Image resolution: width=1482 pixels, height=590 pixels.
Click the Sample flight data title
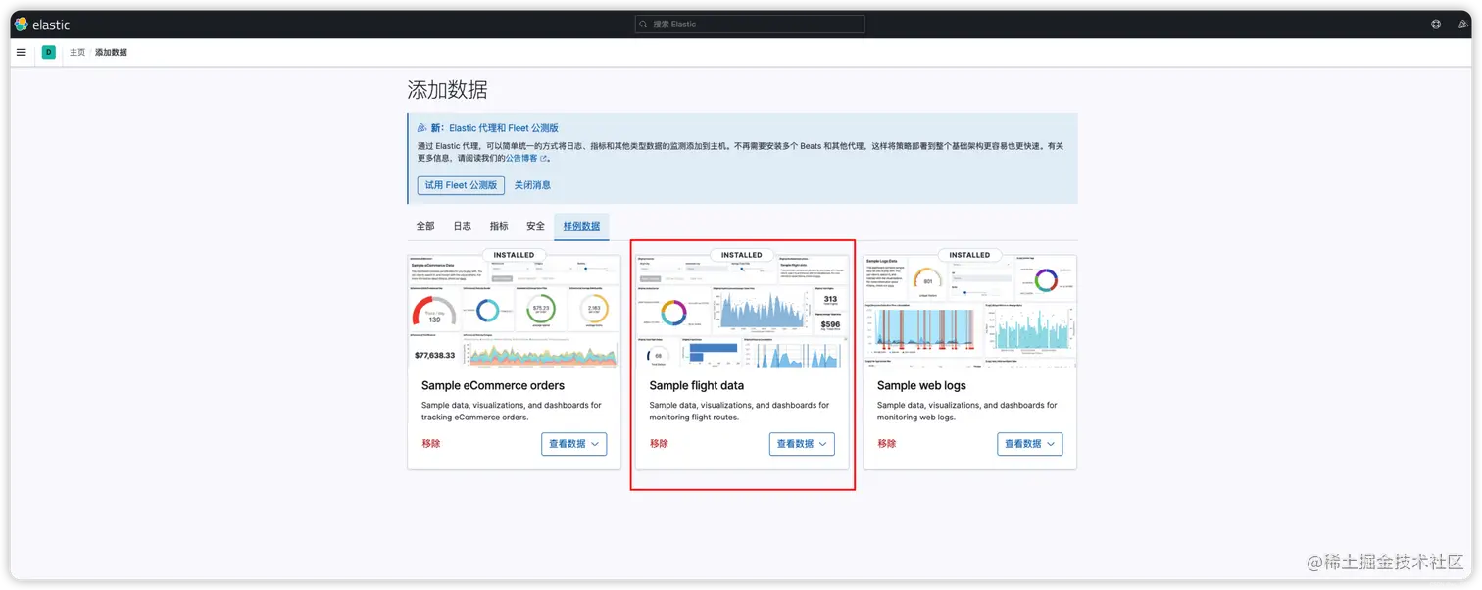point(697,386)
